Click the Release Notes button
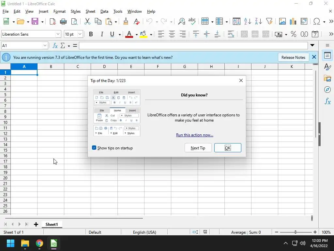 (x=293, y=57)
